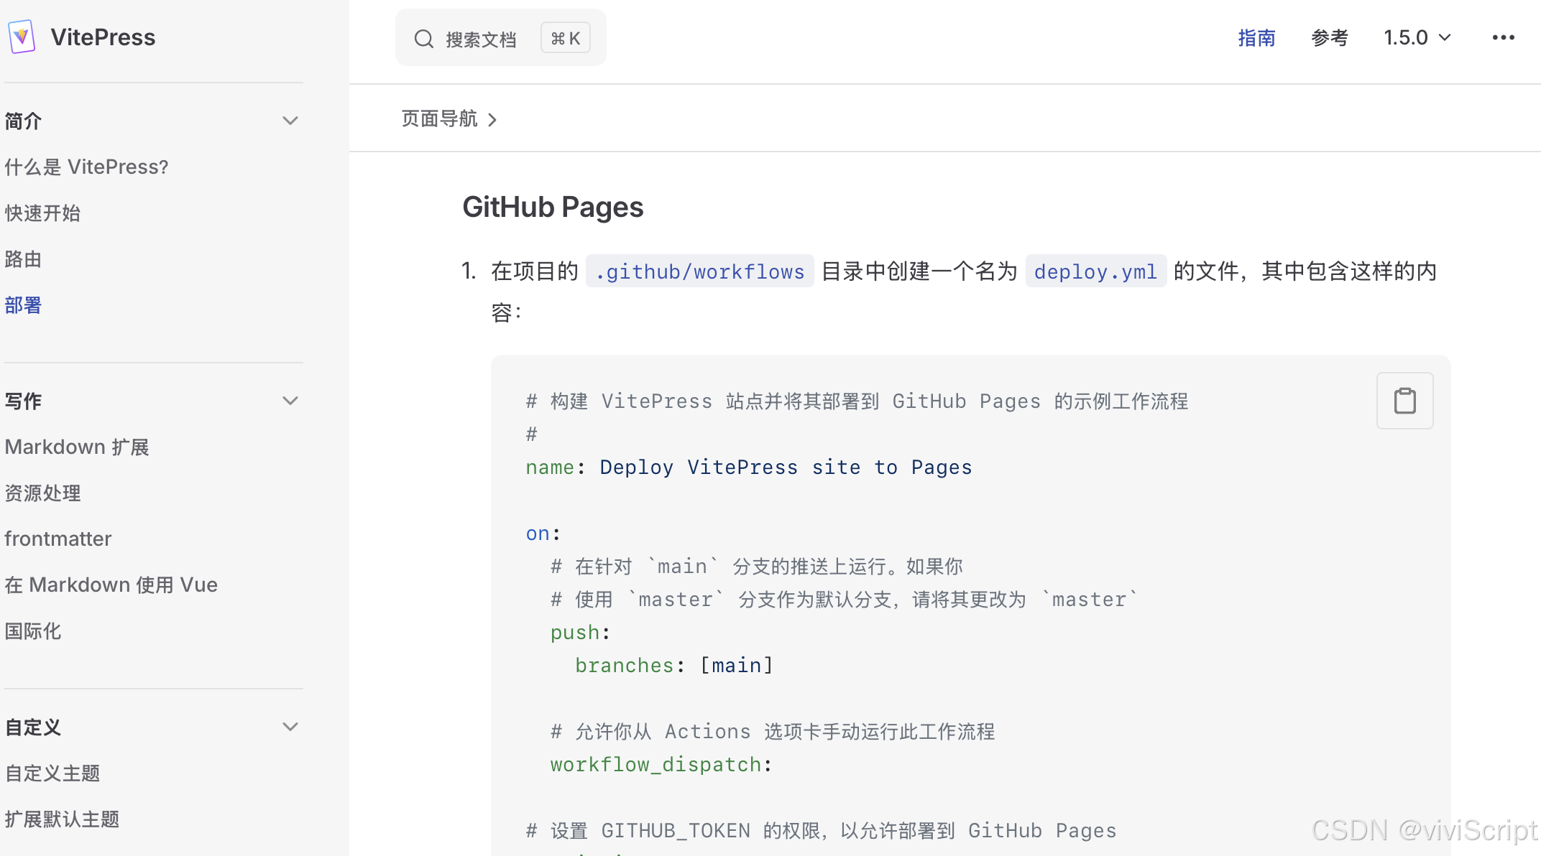
Task: Open 部署 sidebar link
Action: coord(23,305)
